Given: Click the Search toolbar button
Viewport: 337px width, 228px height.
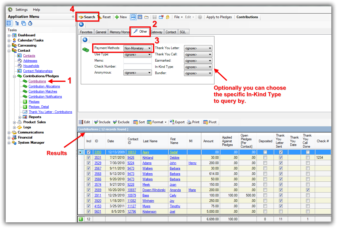Looking at the screenshot, I should [x=87, y=17].
